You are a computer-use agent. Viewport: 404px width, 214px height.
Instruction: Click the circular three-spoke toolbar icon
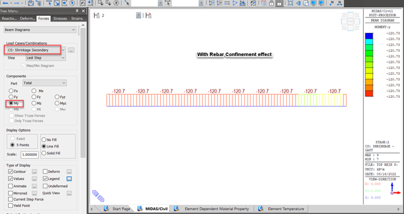tap(117, 3)
